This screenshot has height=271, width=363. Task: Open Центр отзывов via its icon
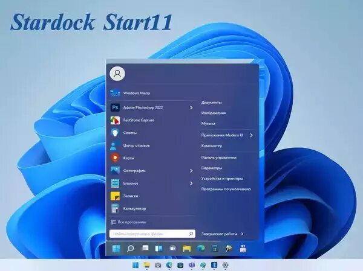(x=115, y=145)
